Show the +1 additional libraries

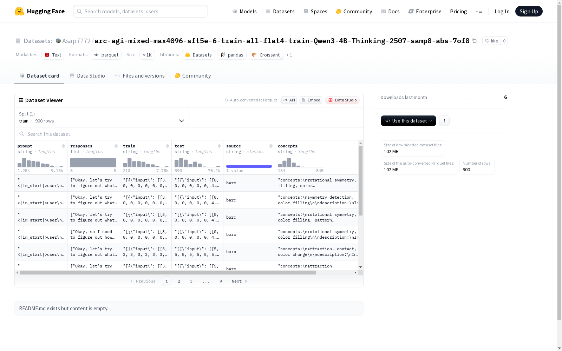pos(289,55)
